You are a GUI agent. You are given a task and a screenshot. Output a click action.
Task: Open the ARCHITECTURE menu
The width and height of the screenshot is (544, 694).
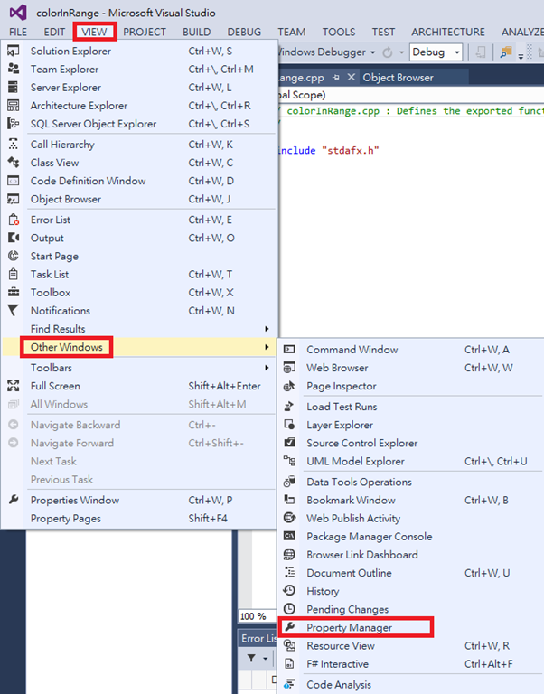coord(448,32)
